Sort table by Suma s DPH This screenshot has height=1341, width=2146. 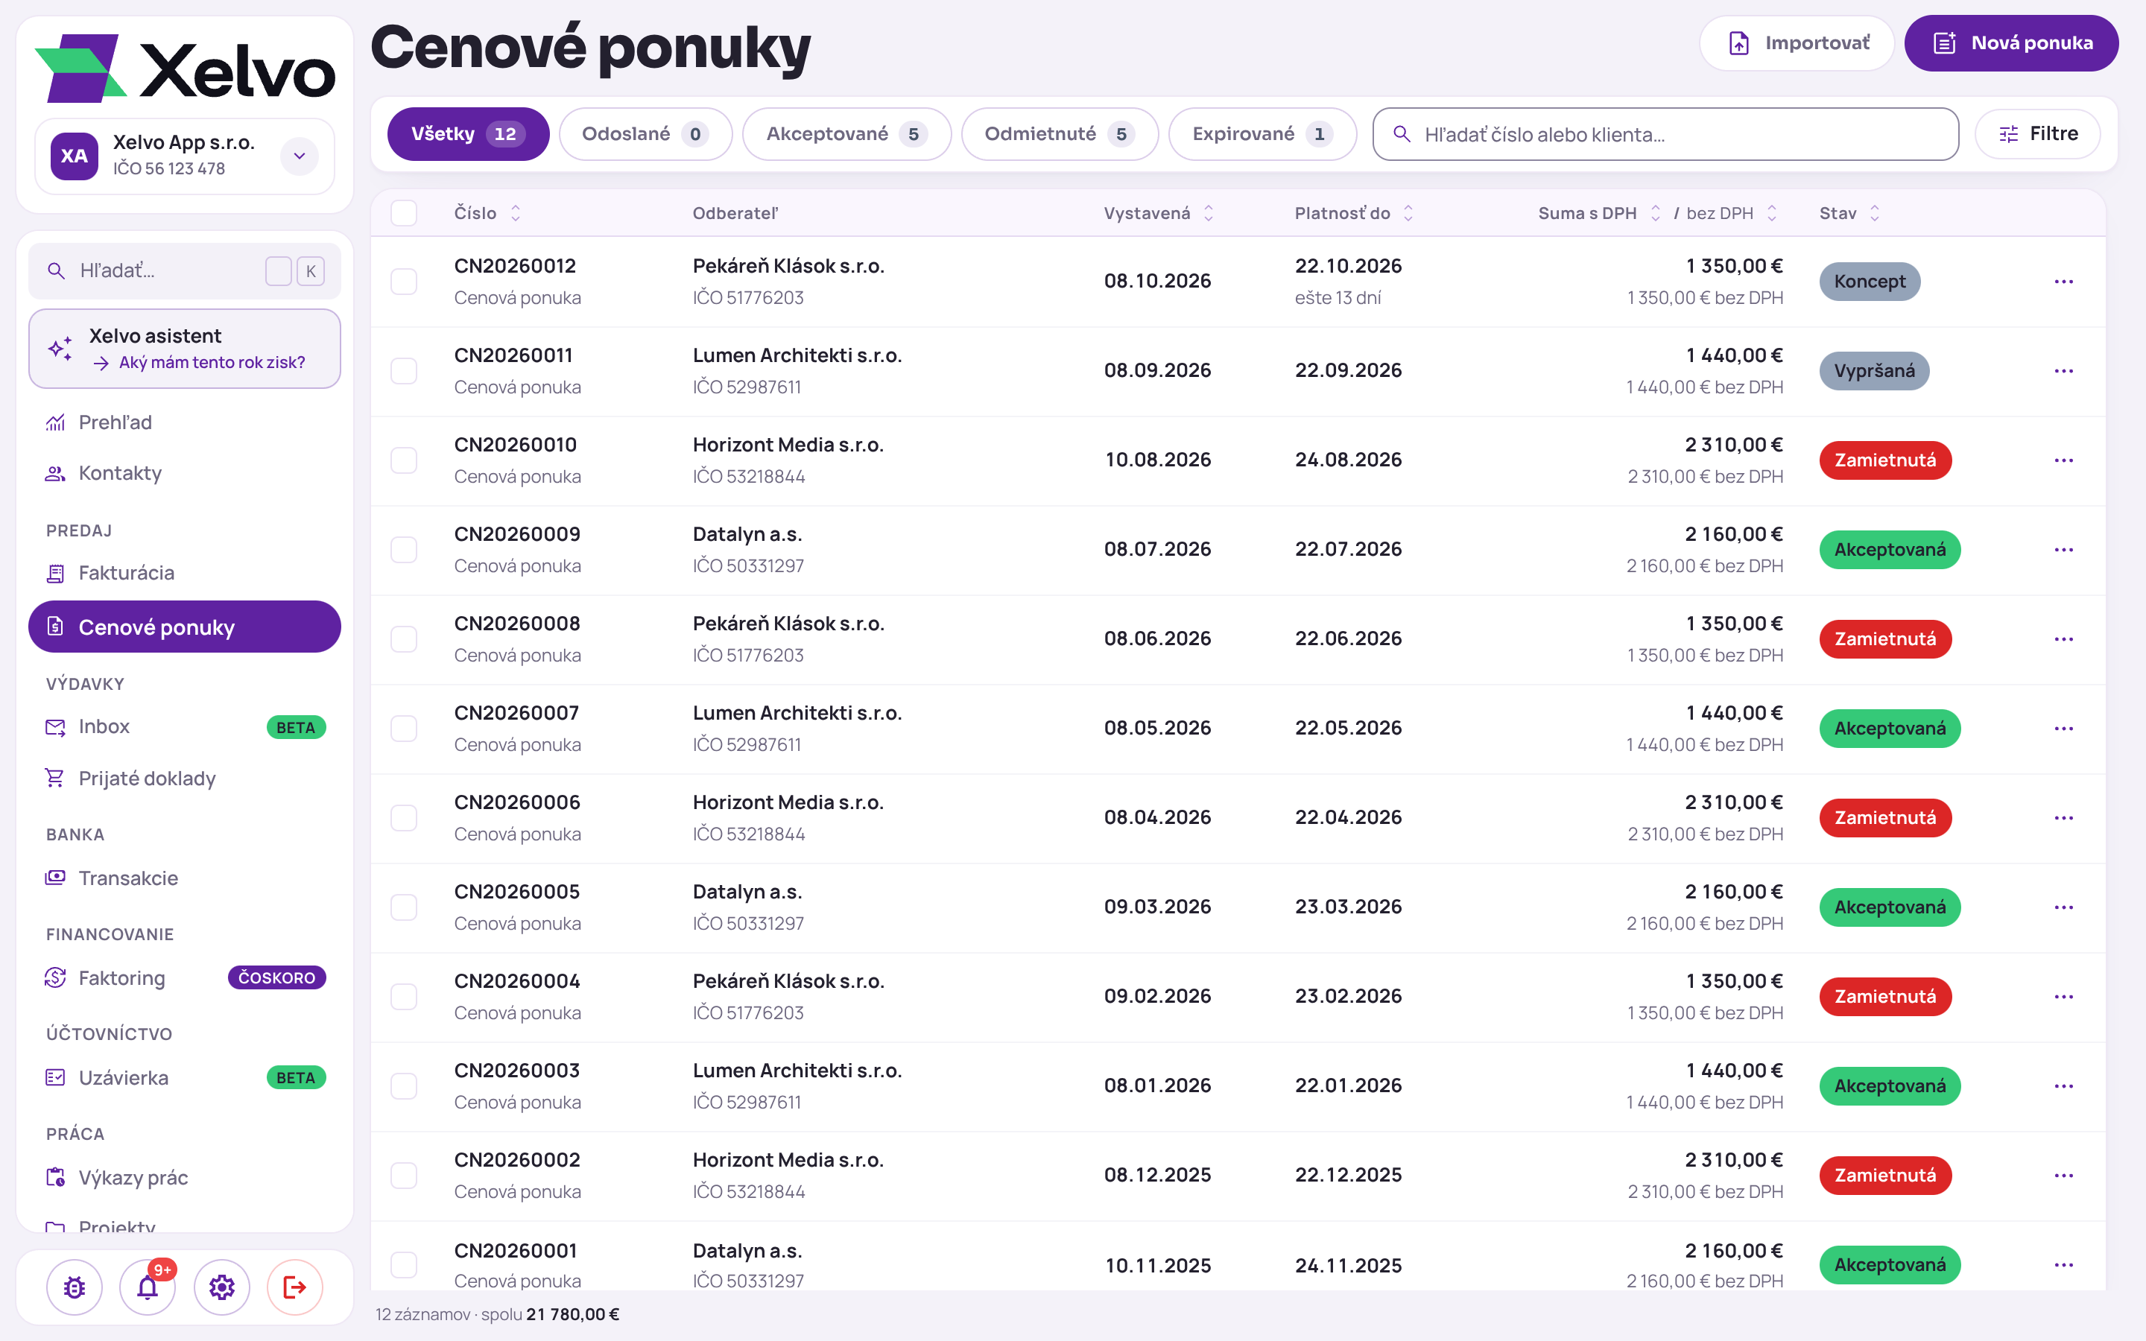tap(1599, 213)
